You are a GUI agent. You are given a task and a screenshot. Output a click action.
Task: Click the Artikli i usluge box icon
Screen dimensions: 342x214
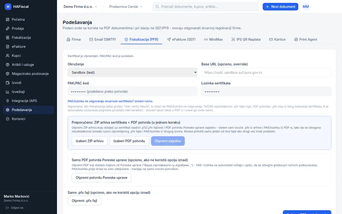point(8,64)
